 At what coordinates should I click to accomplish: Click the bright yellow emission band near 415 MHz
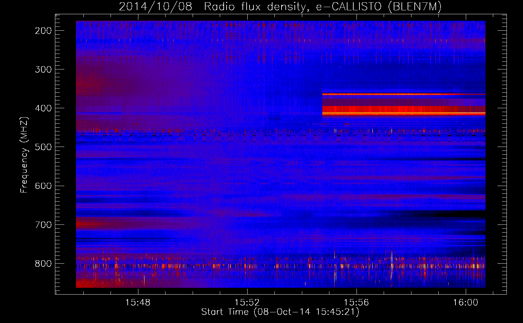[x=404, y=113]
